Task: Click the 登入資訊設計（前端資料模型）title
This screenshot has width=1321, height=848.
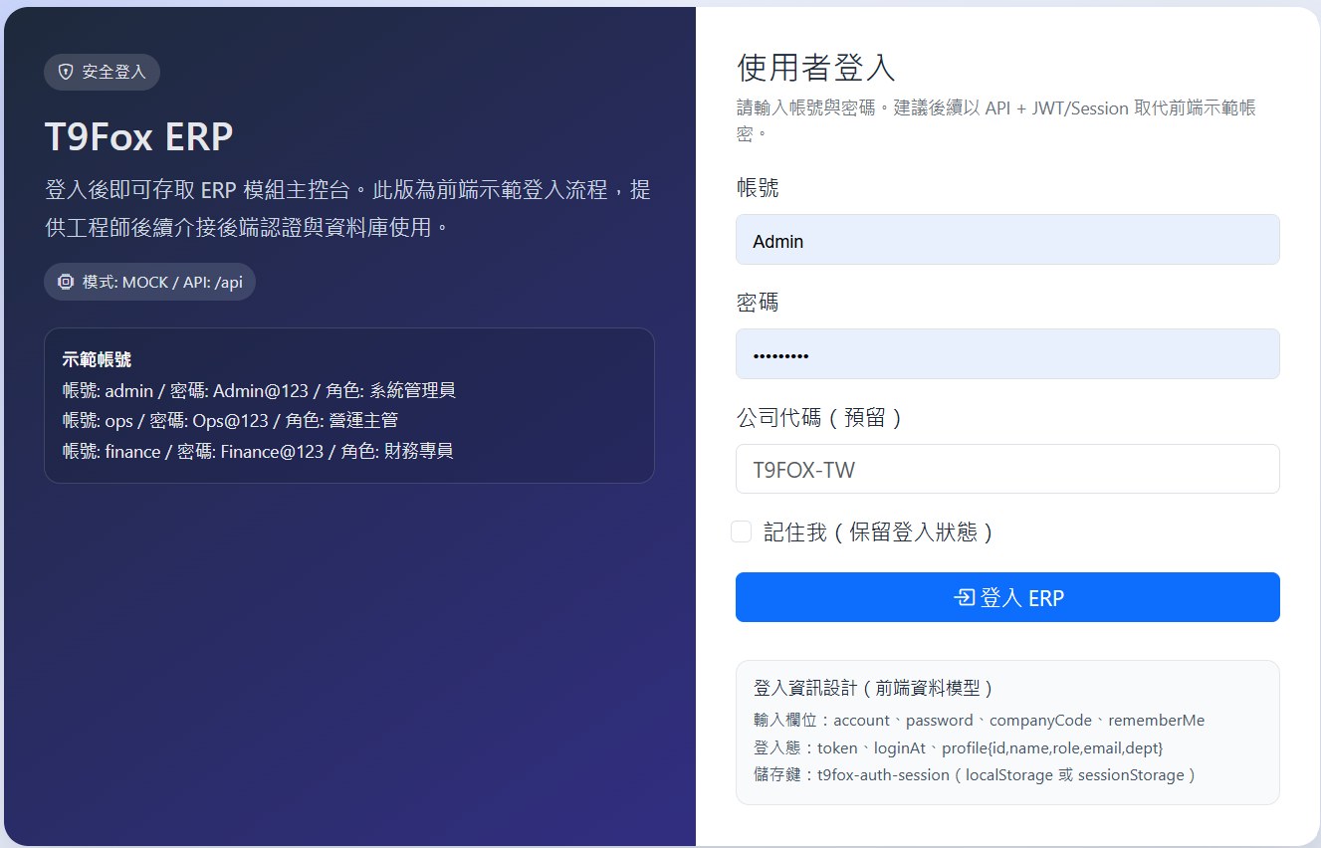Action: pos(876,688)
